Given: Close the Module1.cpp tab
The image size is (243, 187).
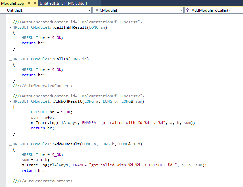Looking at the screenshot, I should tap(35, 3).
